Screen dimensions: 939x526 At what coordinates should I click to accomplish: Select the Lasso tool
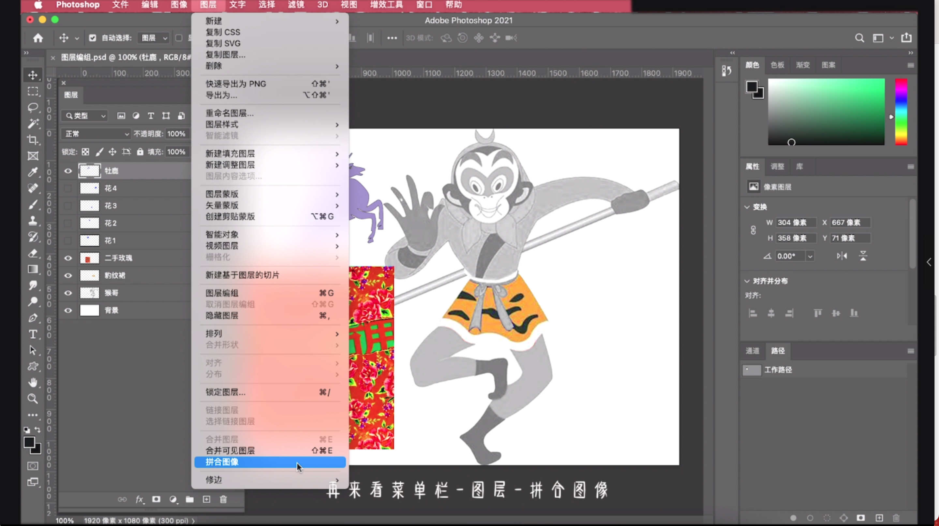pyautogui.click(x=33, y=107)
